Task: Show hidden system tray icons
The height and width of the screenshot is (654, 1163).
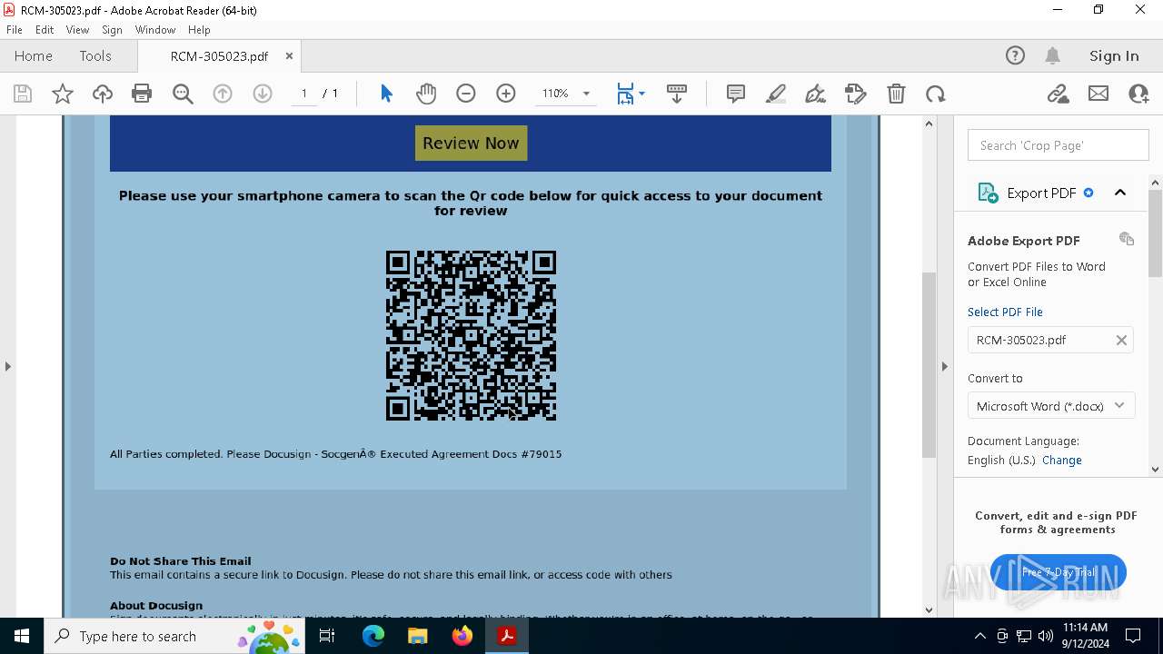Action: click(980, 636)
